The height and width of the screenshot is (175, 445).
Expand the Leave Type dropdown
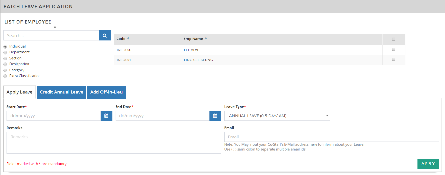(277, 116)
